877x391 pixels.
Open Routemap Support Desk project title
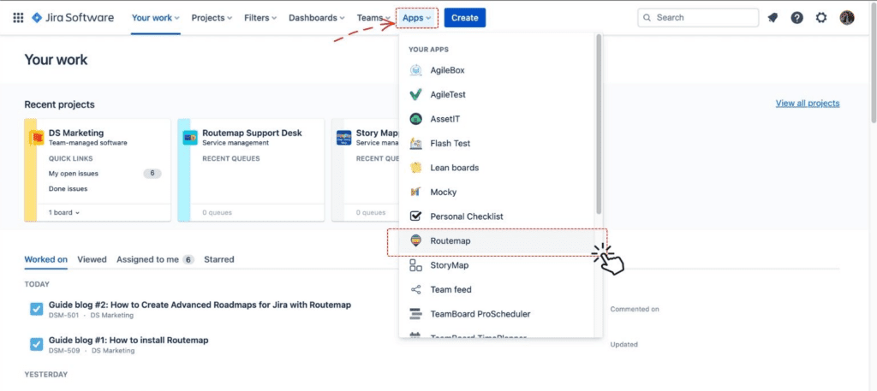point(252,133)
